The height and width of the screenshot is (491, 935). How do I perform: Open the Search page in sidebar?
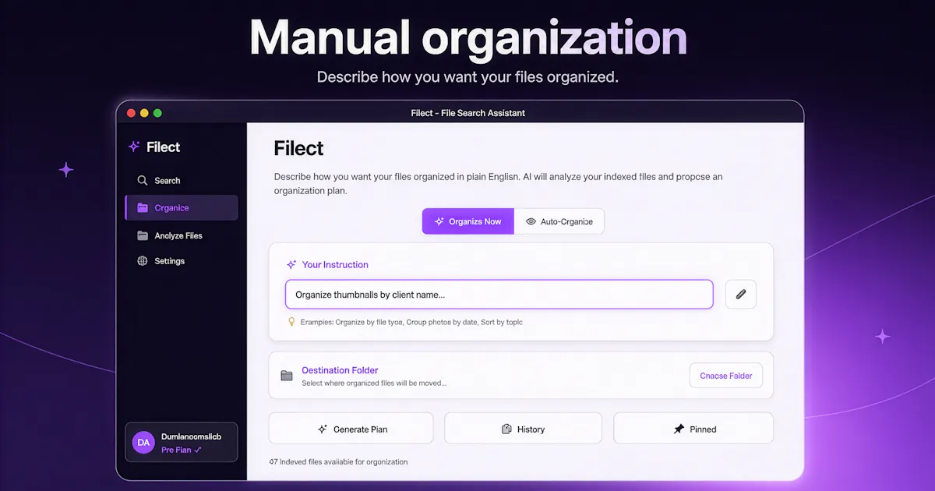181,180
